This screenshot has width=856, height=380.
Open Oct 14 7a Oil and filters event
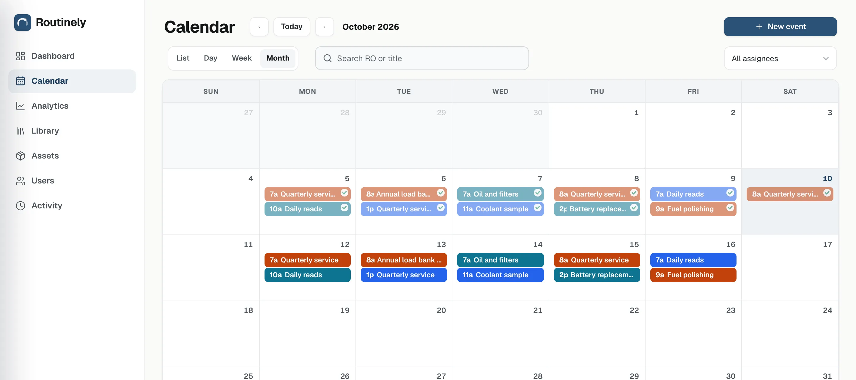[x=501, y=260]
